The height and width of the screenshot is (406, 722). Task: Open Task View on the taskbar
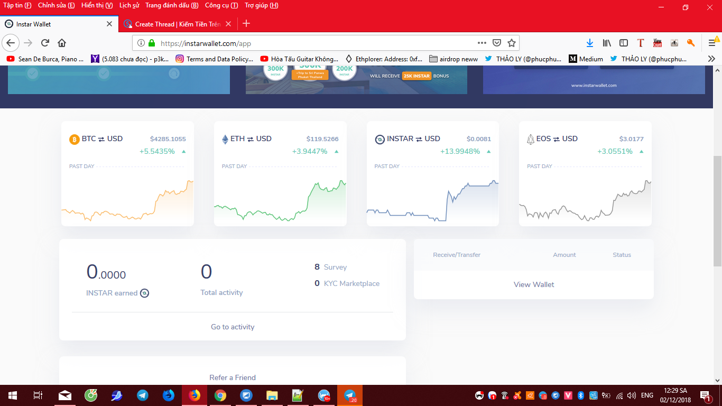(38, 395)
